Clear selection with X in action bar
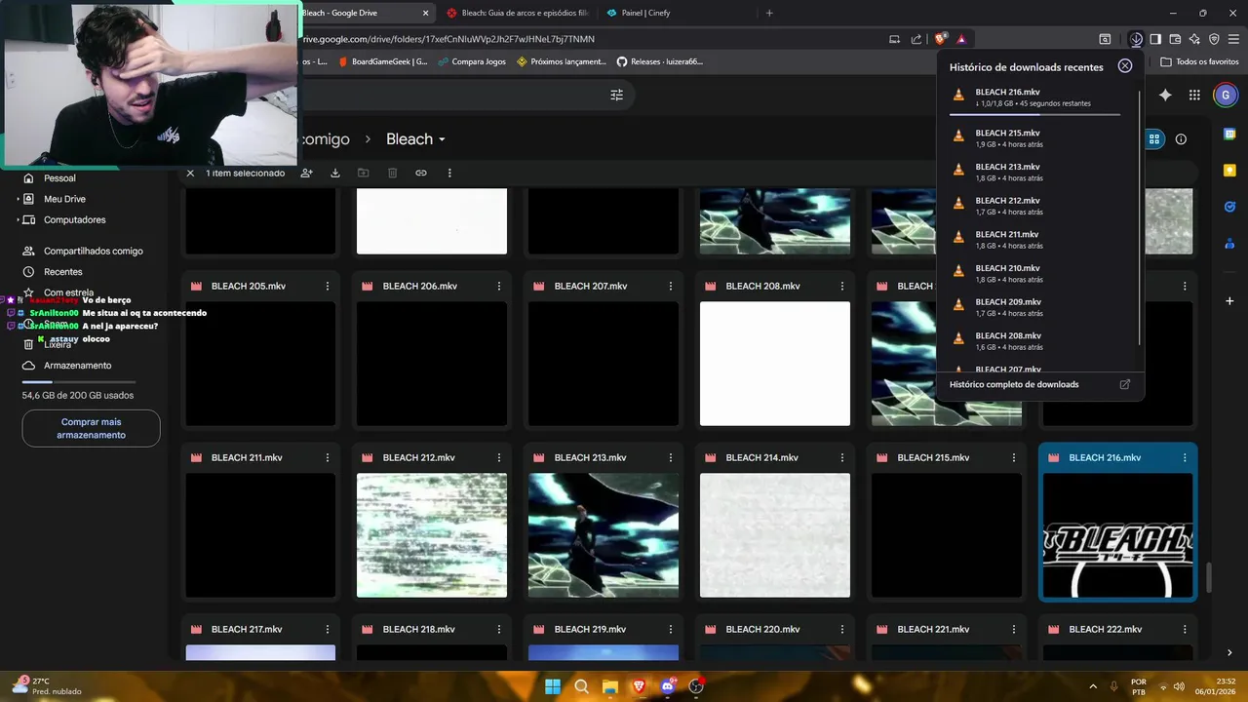The height and width of the screenshot is (702, 1248). pos(190,173)
